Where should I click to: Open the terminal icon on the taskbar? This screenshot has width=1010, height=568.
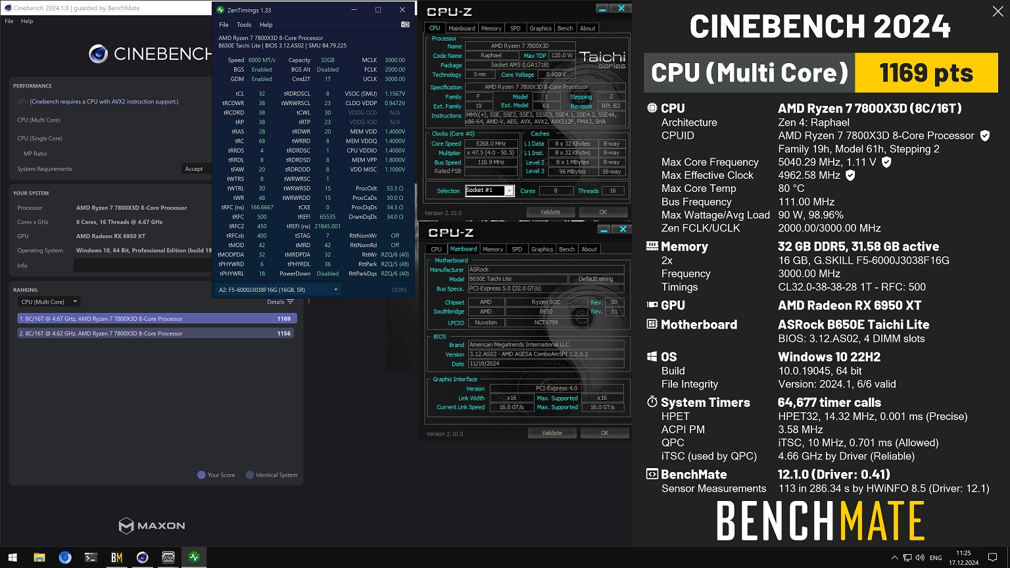pos(91,557)
